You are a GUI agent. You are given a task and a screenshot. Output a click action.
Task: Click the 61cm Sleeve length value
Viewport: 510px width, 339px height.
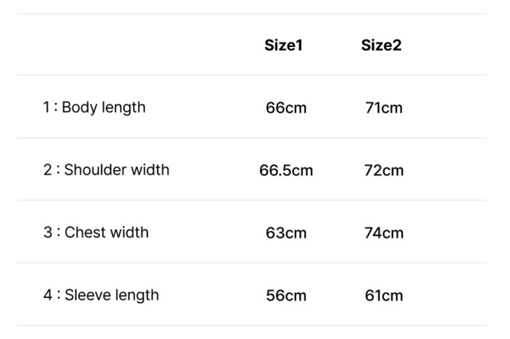tap(384, 296)
